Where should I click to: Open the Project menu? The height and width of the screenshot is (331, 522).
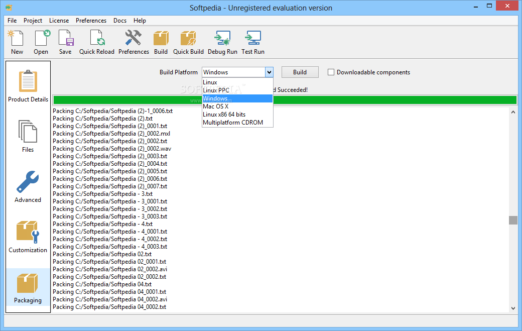click(x=33, y=20)
